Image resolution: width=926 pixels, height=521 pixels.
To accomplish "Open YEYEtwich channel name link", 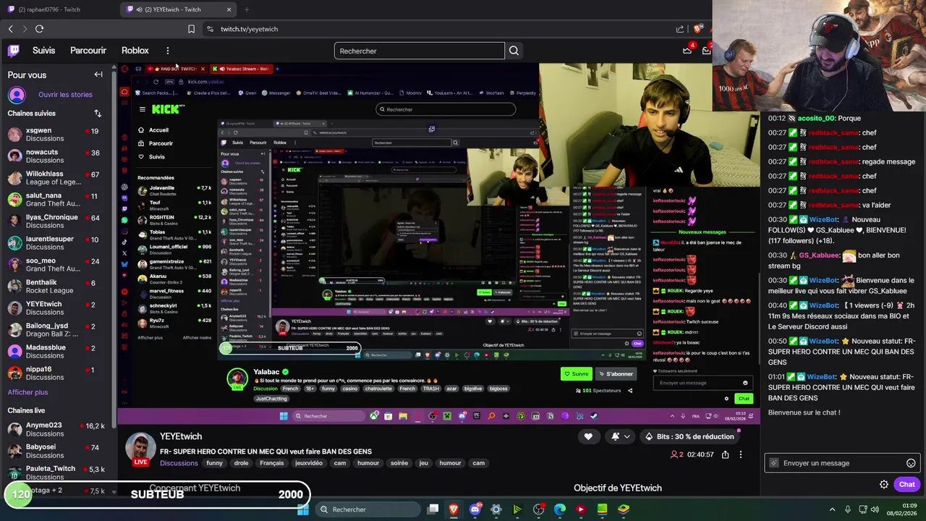I will (181, 436).
